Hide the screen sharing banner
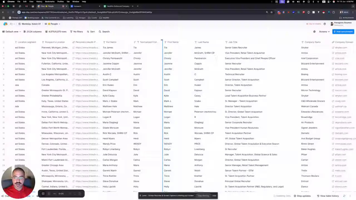 point(214,196)
